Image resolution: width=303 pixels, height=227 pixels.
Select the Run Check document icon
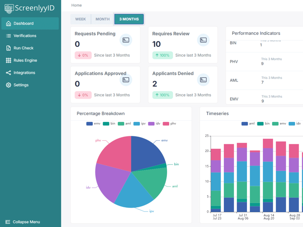8,48
